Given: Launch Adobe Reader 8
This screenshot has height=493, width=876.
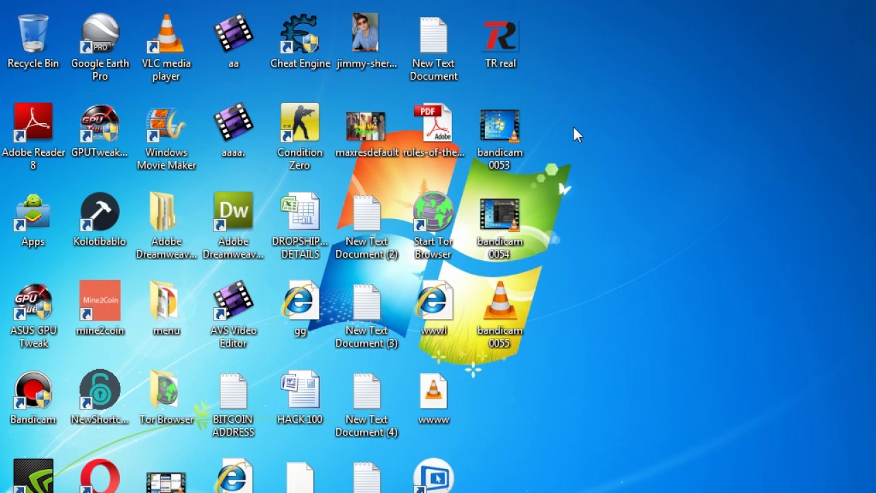Looking at the screenshot, I should [x=34, y=123].
